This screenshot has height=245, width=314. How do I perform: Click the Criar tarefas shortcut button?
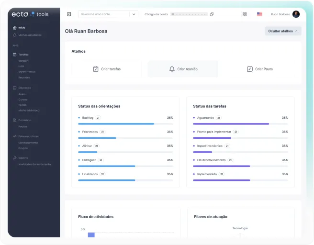(107, 69)
